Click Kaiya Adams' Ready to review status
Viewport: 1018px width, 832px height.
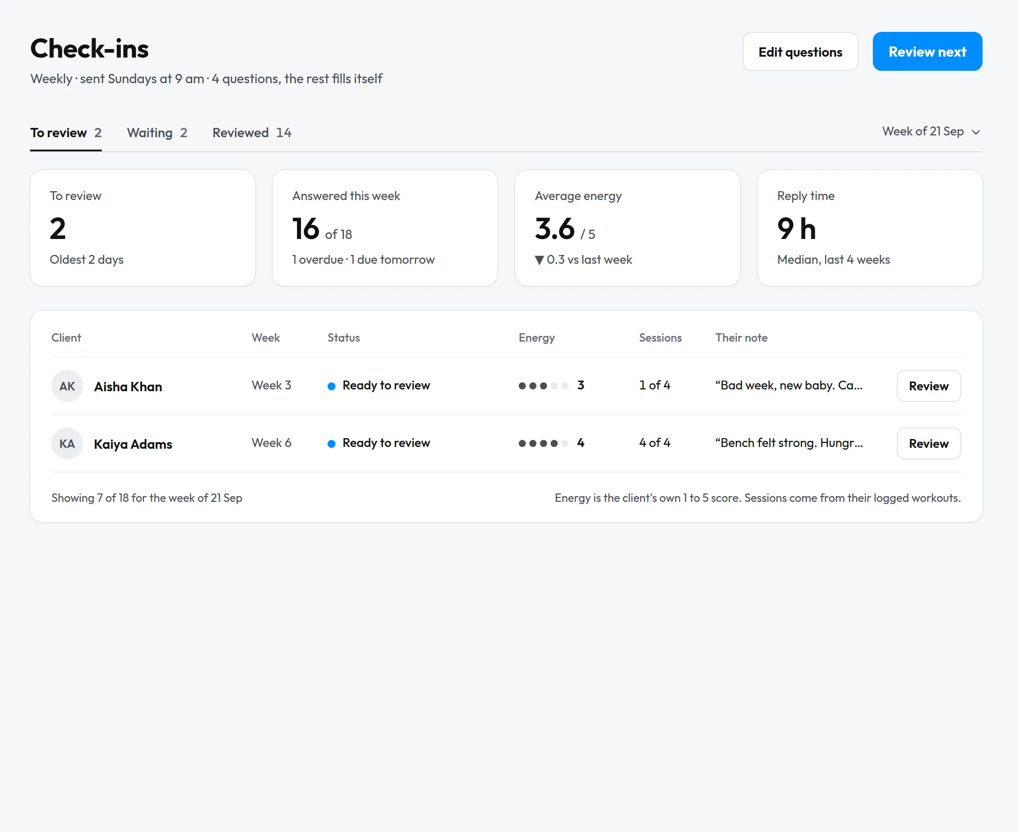pos(378,443)
